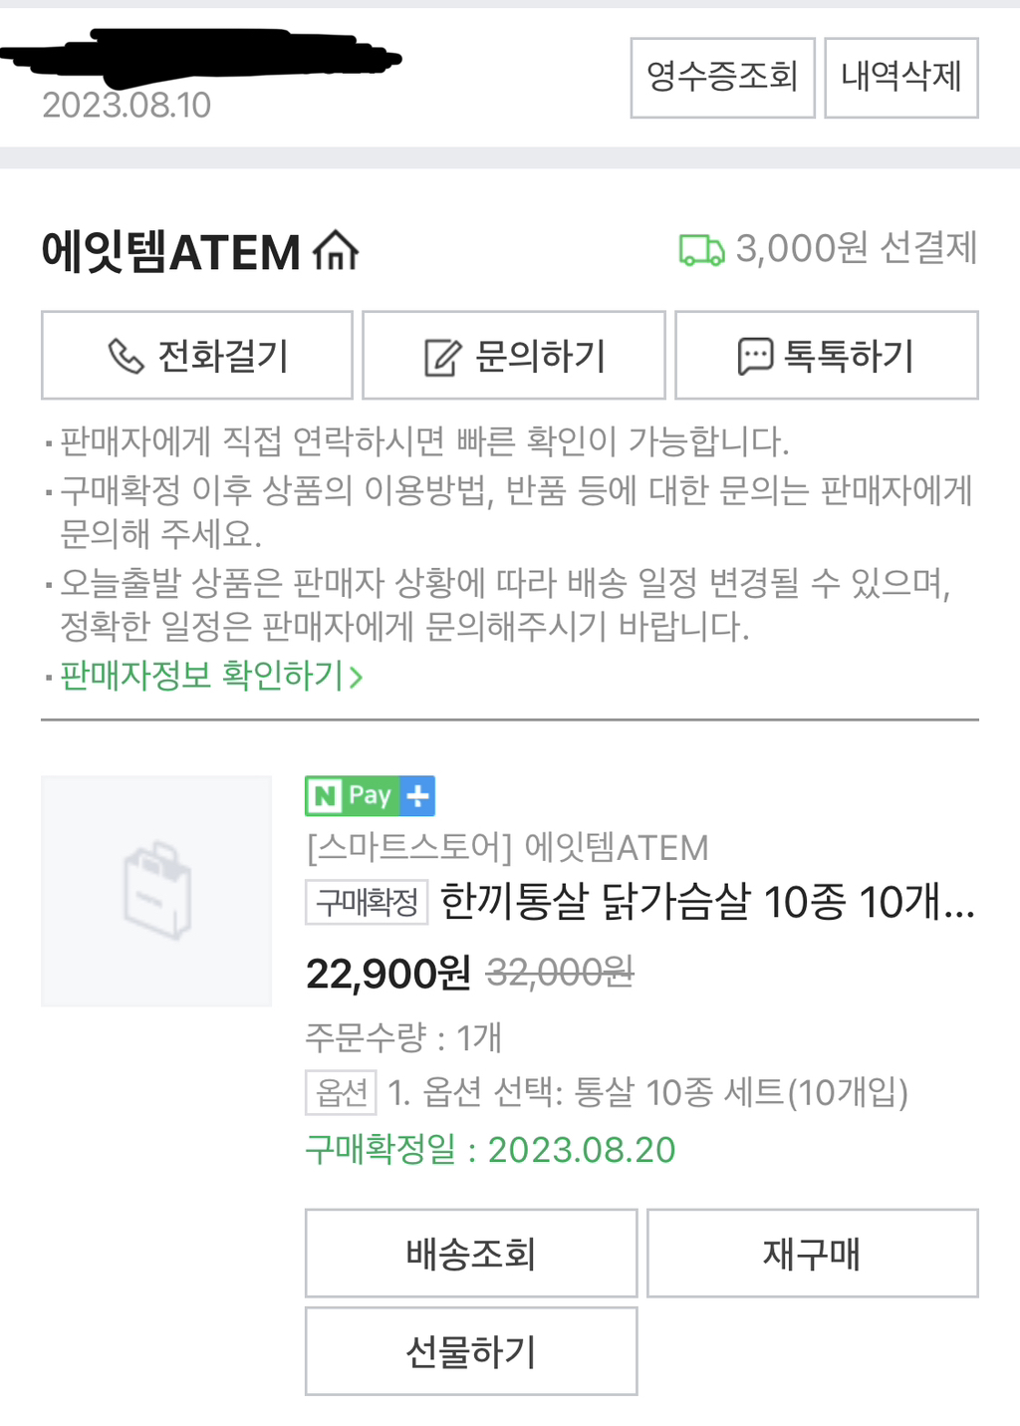Screen dimensions: 1020x1426
Task: Tap the chat bubble icon for 톡톡하기
Action: click(754, 357)
